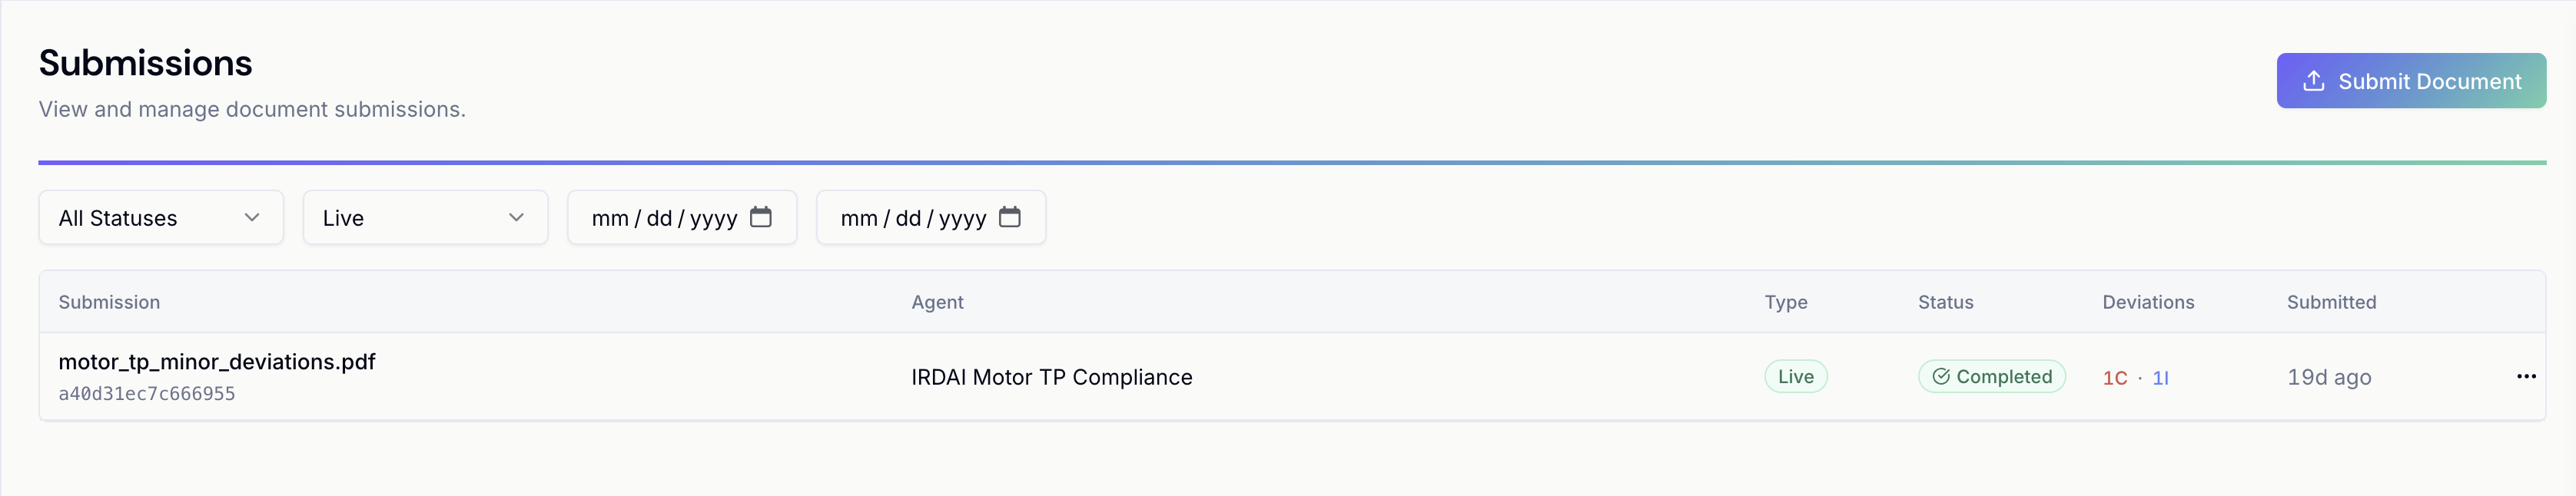Select the red 1C deviations count
Viewport: 2576px width, 496px height.
coord(2114,378)
